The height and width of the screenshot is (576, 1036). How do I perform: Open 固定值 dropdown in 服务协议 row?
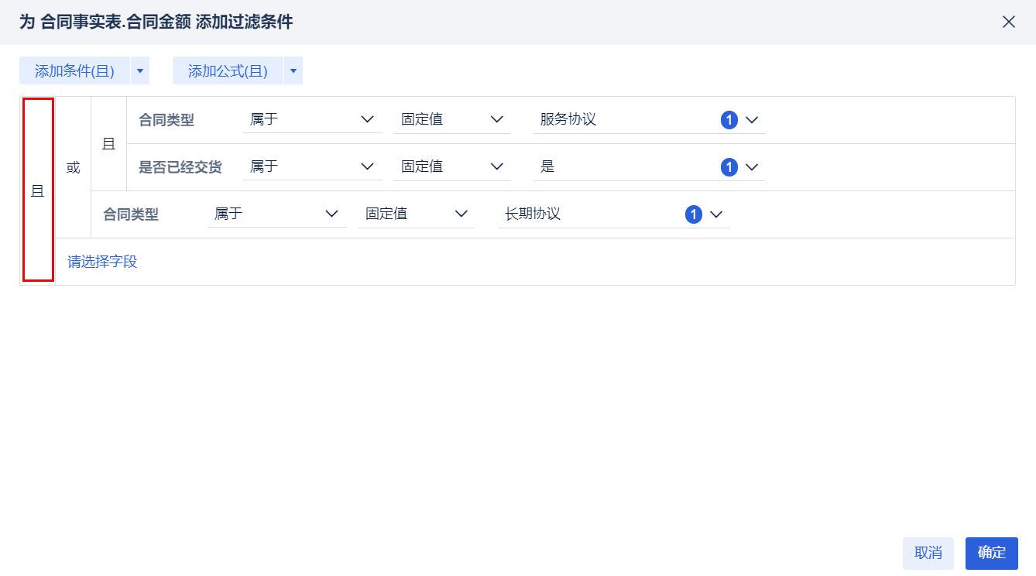click(x=451, y=120)
